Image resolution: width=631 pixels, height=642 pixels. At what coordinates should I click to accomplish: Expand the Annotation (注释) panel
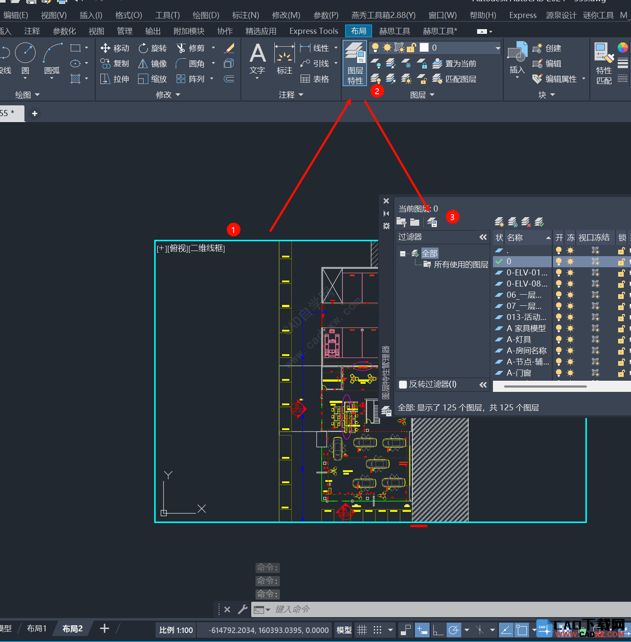(291, 95)
